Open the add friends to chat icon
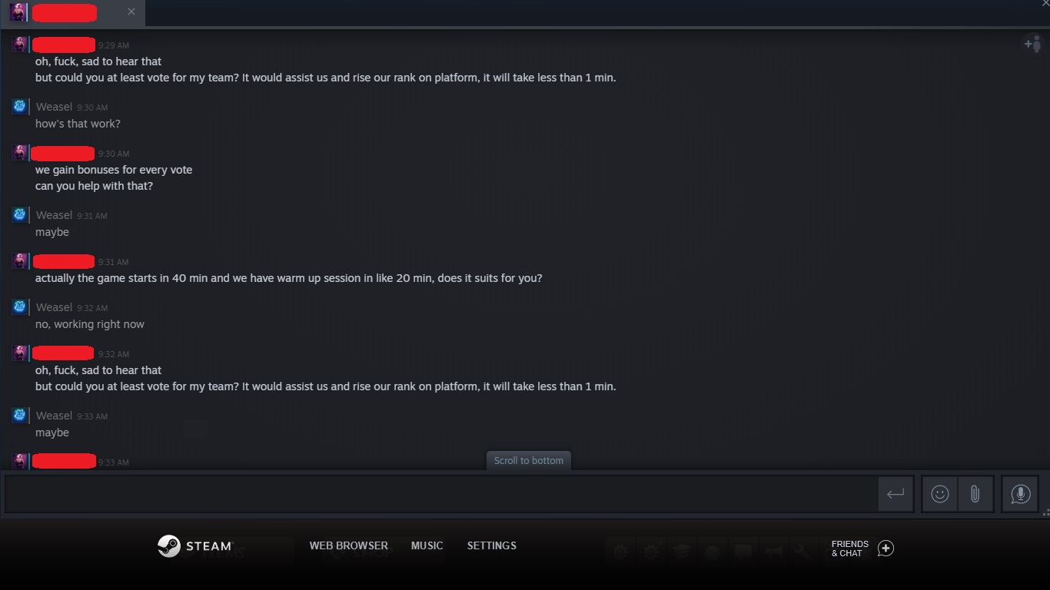 (x=1032, y=44)
